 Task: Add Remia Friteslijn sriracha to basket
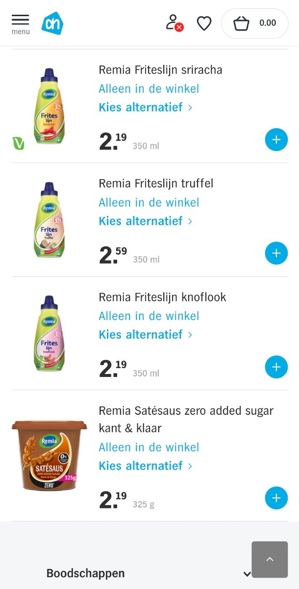pos(276,140)
